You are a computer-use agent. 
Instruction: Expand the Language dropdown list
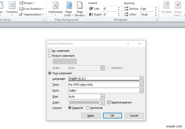[x=141, y=79]
